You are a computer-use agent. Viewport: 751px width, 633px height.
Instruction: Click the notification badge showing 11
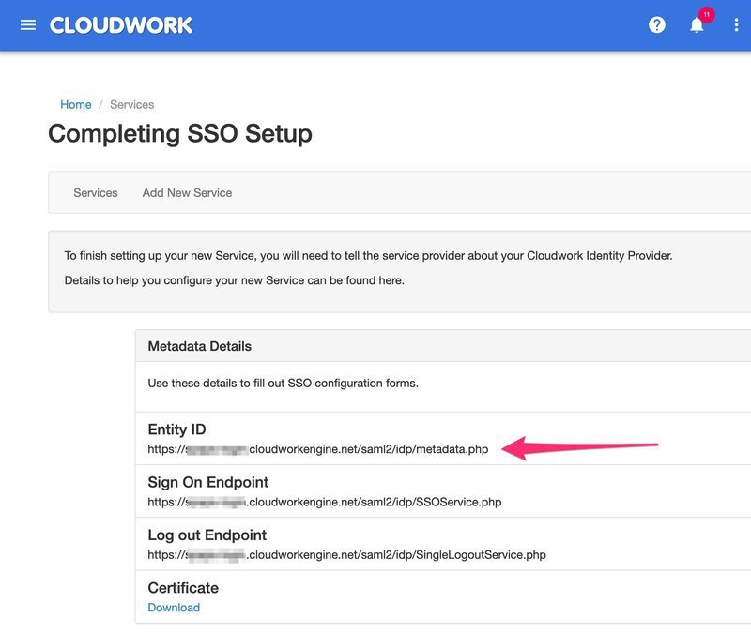709,15
